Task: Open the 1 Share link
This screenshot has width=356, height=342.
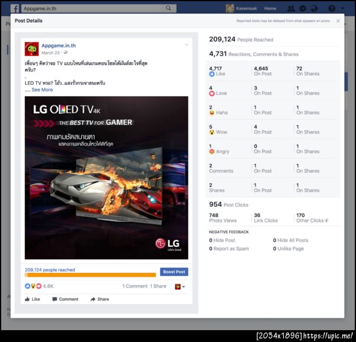Action: pyautogui.click(x=158, y=286)
